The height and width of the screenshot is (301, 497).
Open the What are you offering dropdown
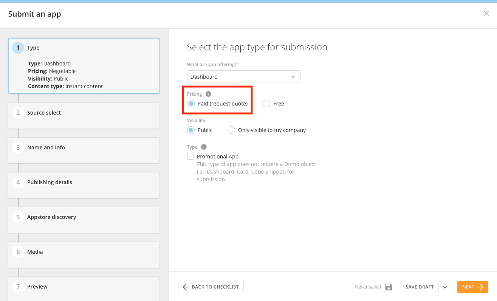[243, 76]
